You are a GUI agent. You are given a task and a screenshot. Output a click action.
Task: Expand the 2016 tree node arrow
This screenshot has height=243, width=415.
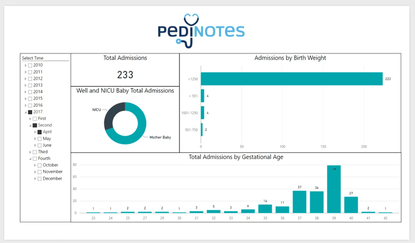(25, 105)
